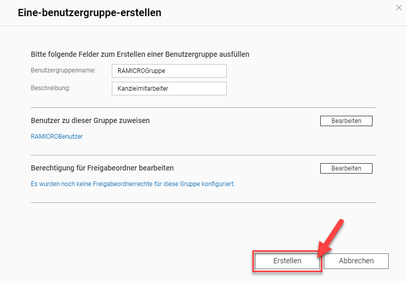Cancel via the Abbrechen button
407x281 pixels.
coord(356,261)
